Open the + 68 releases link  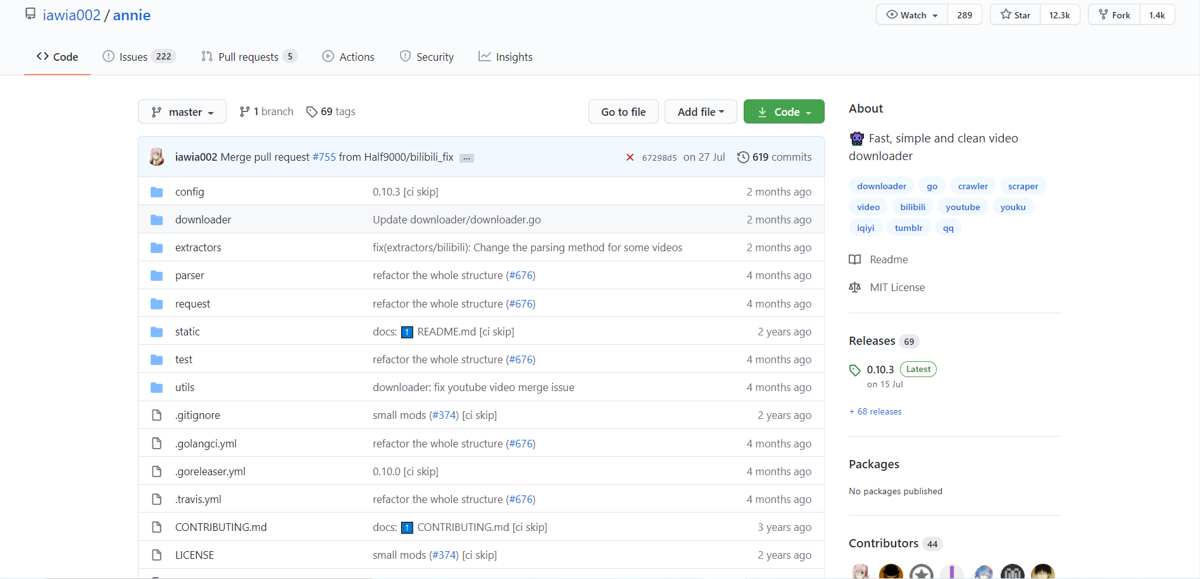[875, 411]
